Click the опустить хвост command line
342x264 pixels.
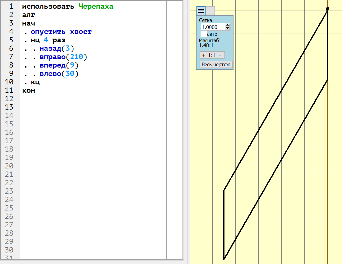(61, 32)
